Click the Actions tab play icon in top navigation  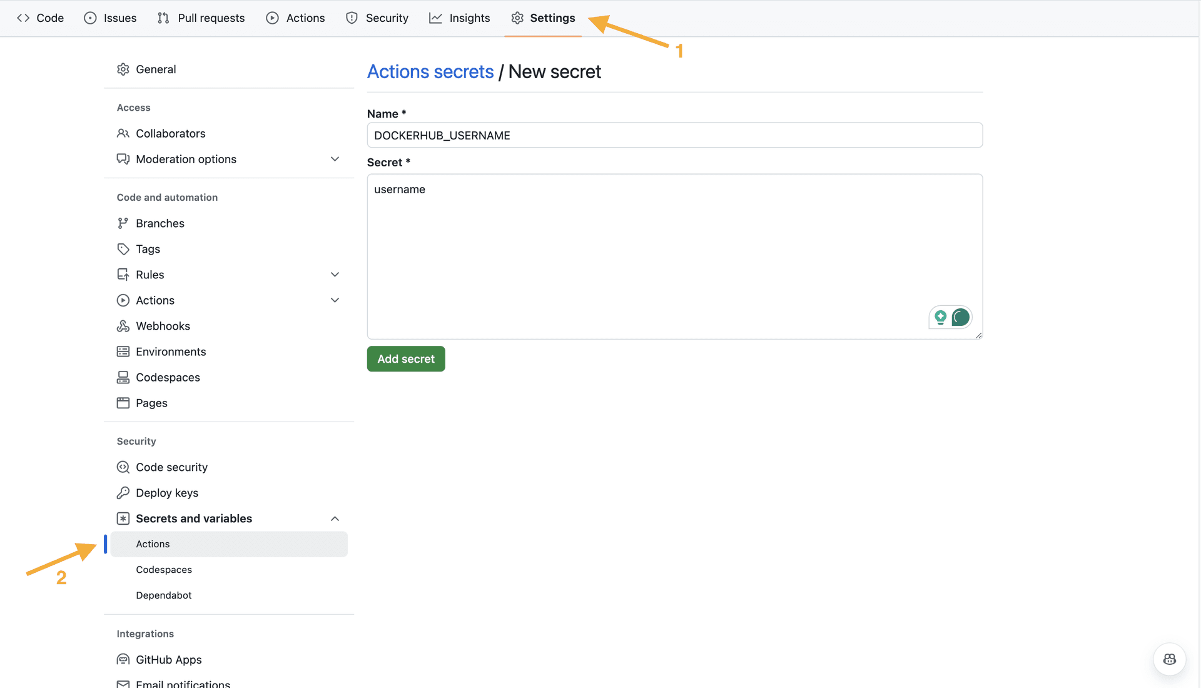point(272,18)
